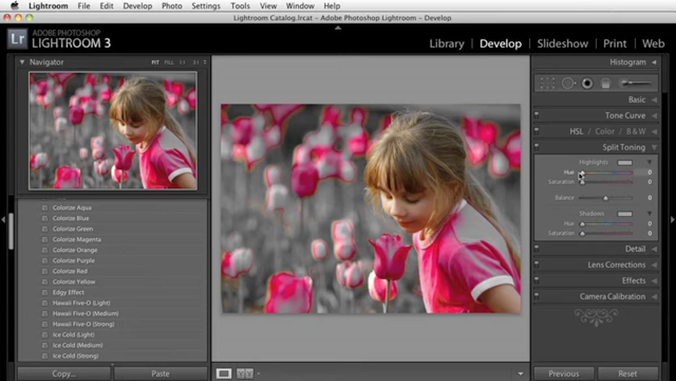Select the Graduated Filter tool
The width and height of the screenshot is (676, 381).
tap(606, 83)
